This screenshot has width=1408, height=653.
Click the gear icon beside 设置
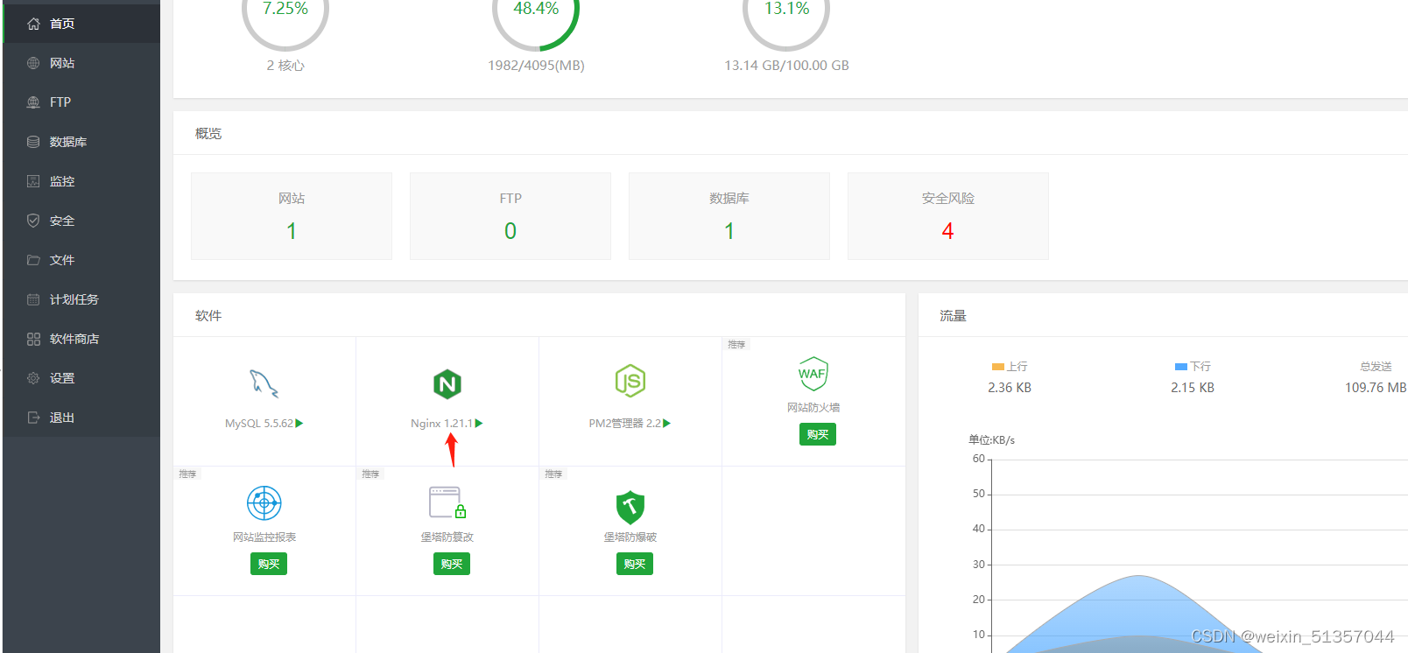(x=33, y=378)
